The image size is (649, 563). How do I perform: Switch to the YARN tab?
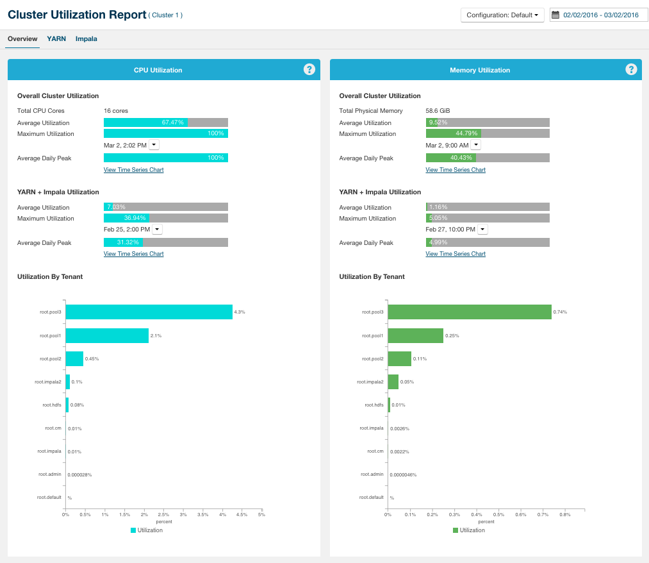[56, 39]
